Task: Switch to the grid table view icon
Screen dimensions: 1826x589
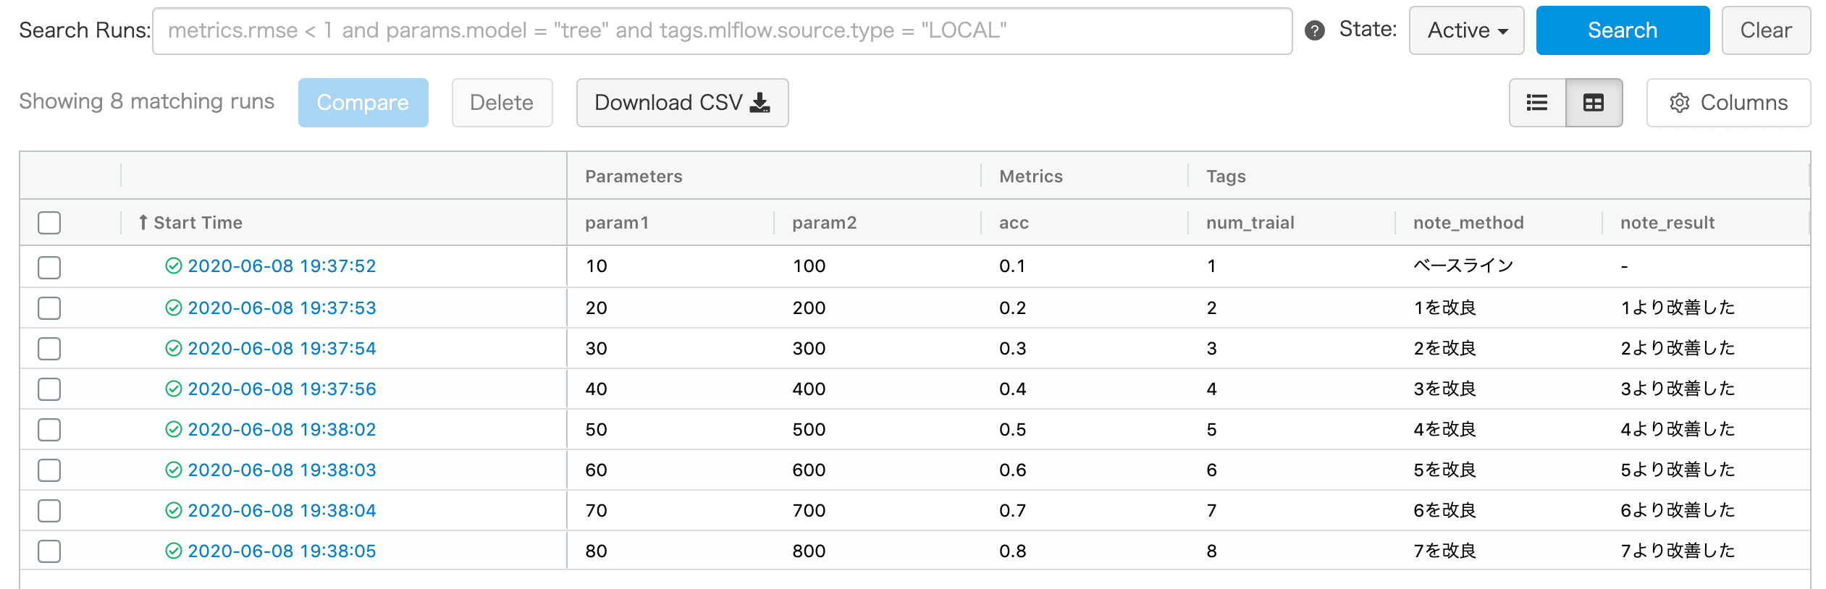Action: [1594, 103]
